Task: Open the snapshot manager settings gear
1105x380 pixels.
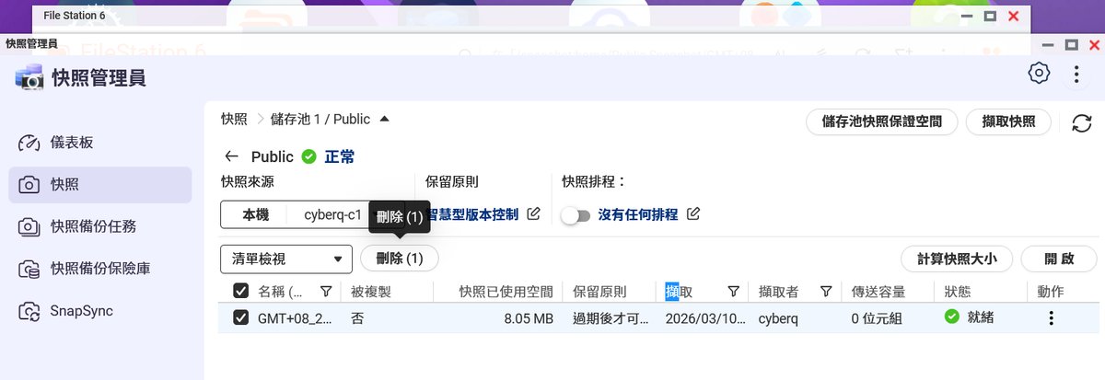Action: click(1039, 74)
